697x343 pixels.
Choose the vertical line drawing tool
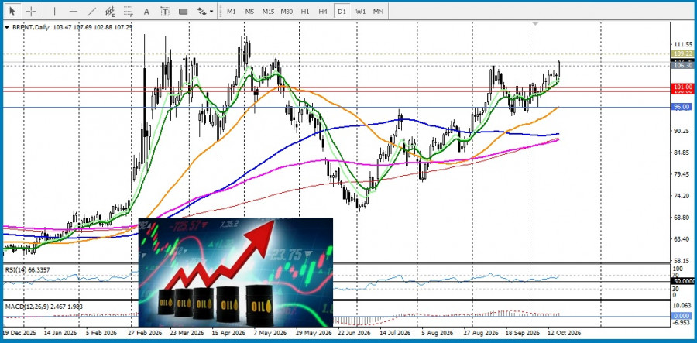pyautogui.click(x=55, y=12)
